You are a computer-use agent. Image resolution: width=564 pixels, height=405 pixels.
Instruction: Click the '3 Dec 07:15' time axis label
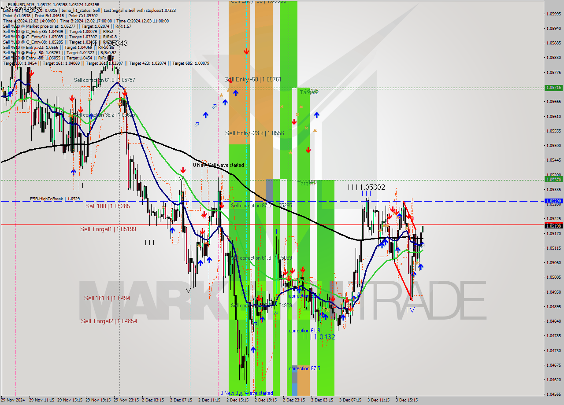pyautogui.click(x=350, y=400)
